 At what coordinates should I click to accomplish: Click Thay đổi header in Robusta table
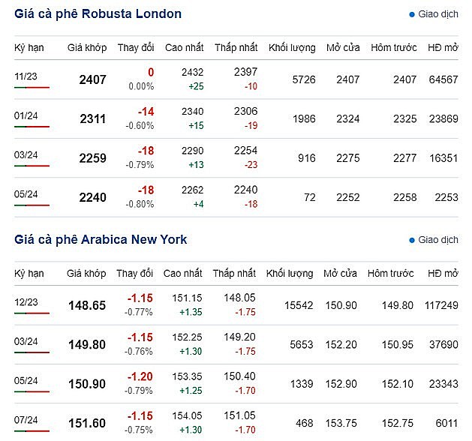coord(136,48)
